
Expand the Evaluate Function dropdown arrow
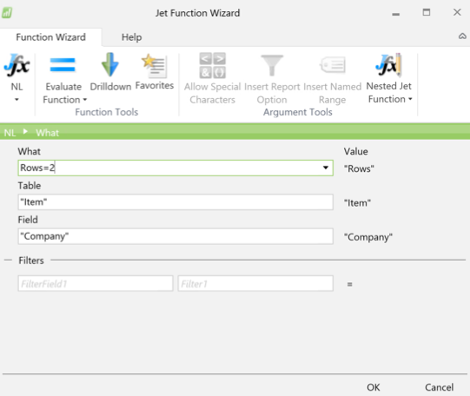pos(85,100)
